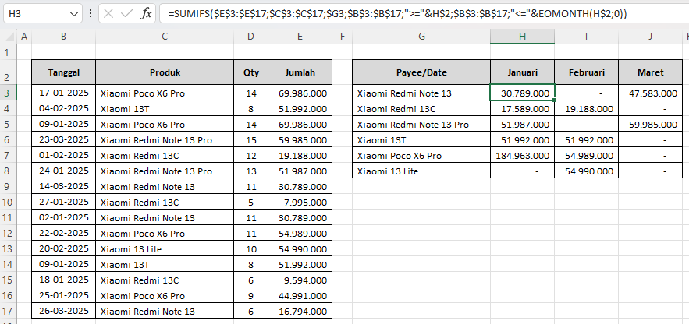Select summary label Xiaomi Poco X6 Pro

[421, 155]
